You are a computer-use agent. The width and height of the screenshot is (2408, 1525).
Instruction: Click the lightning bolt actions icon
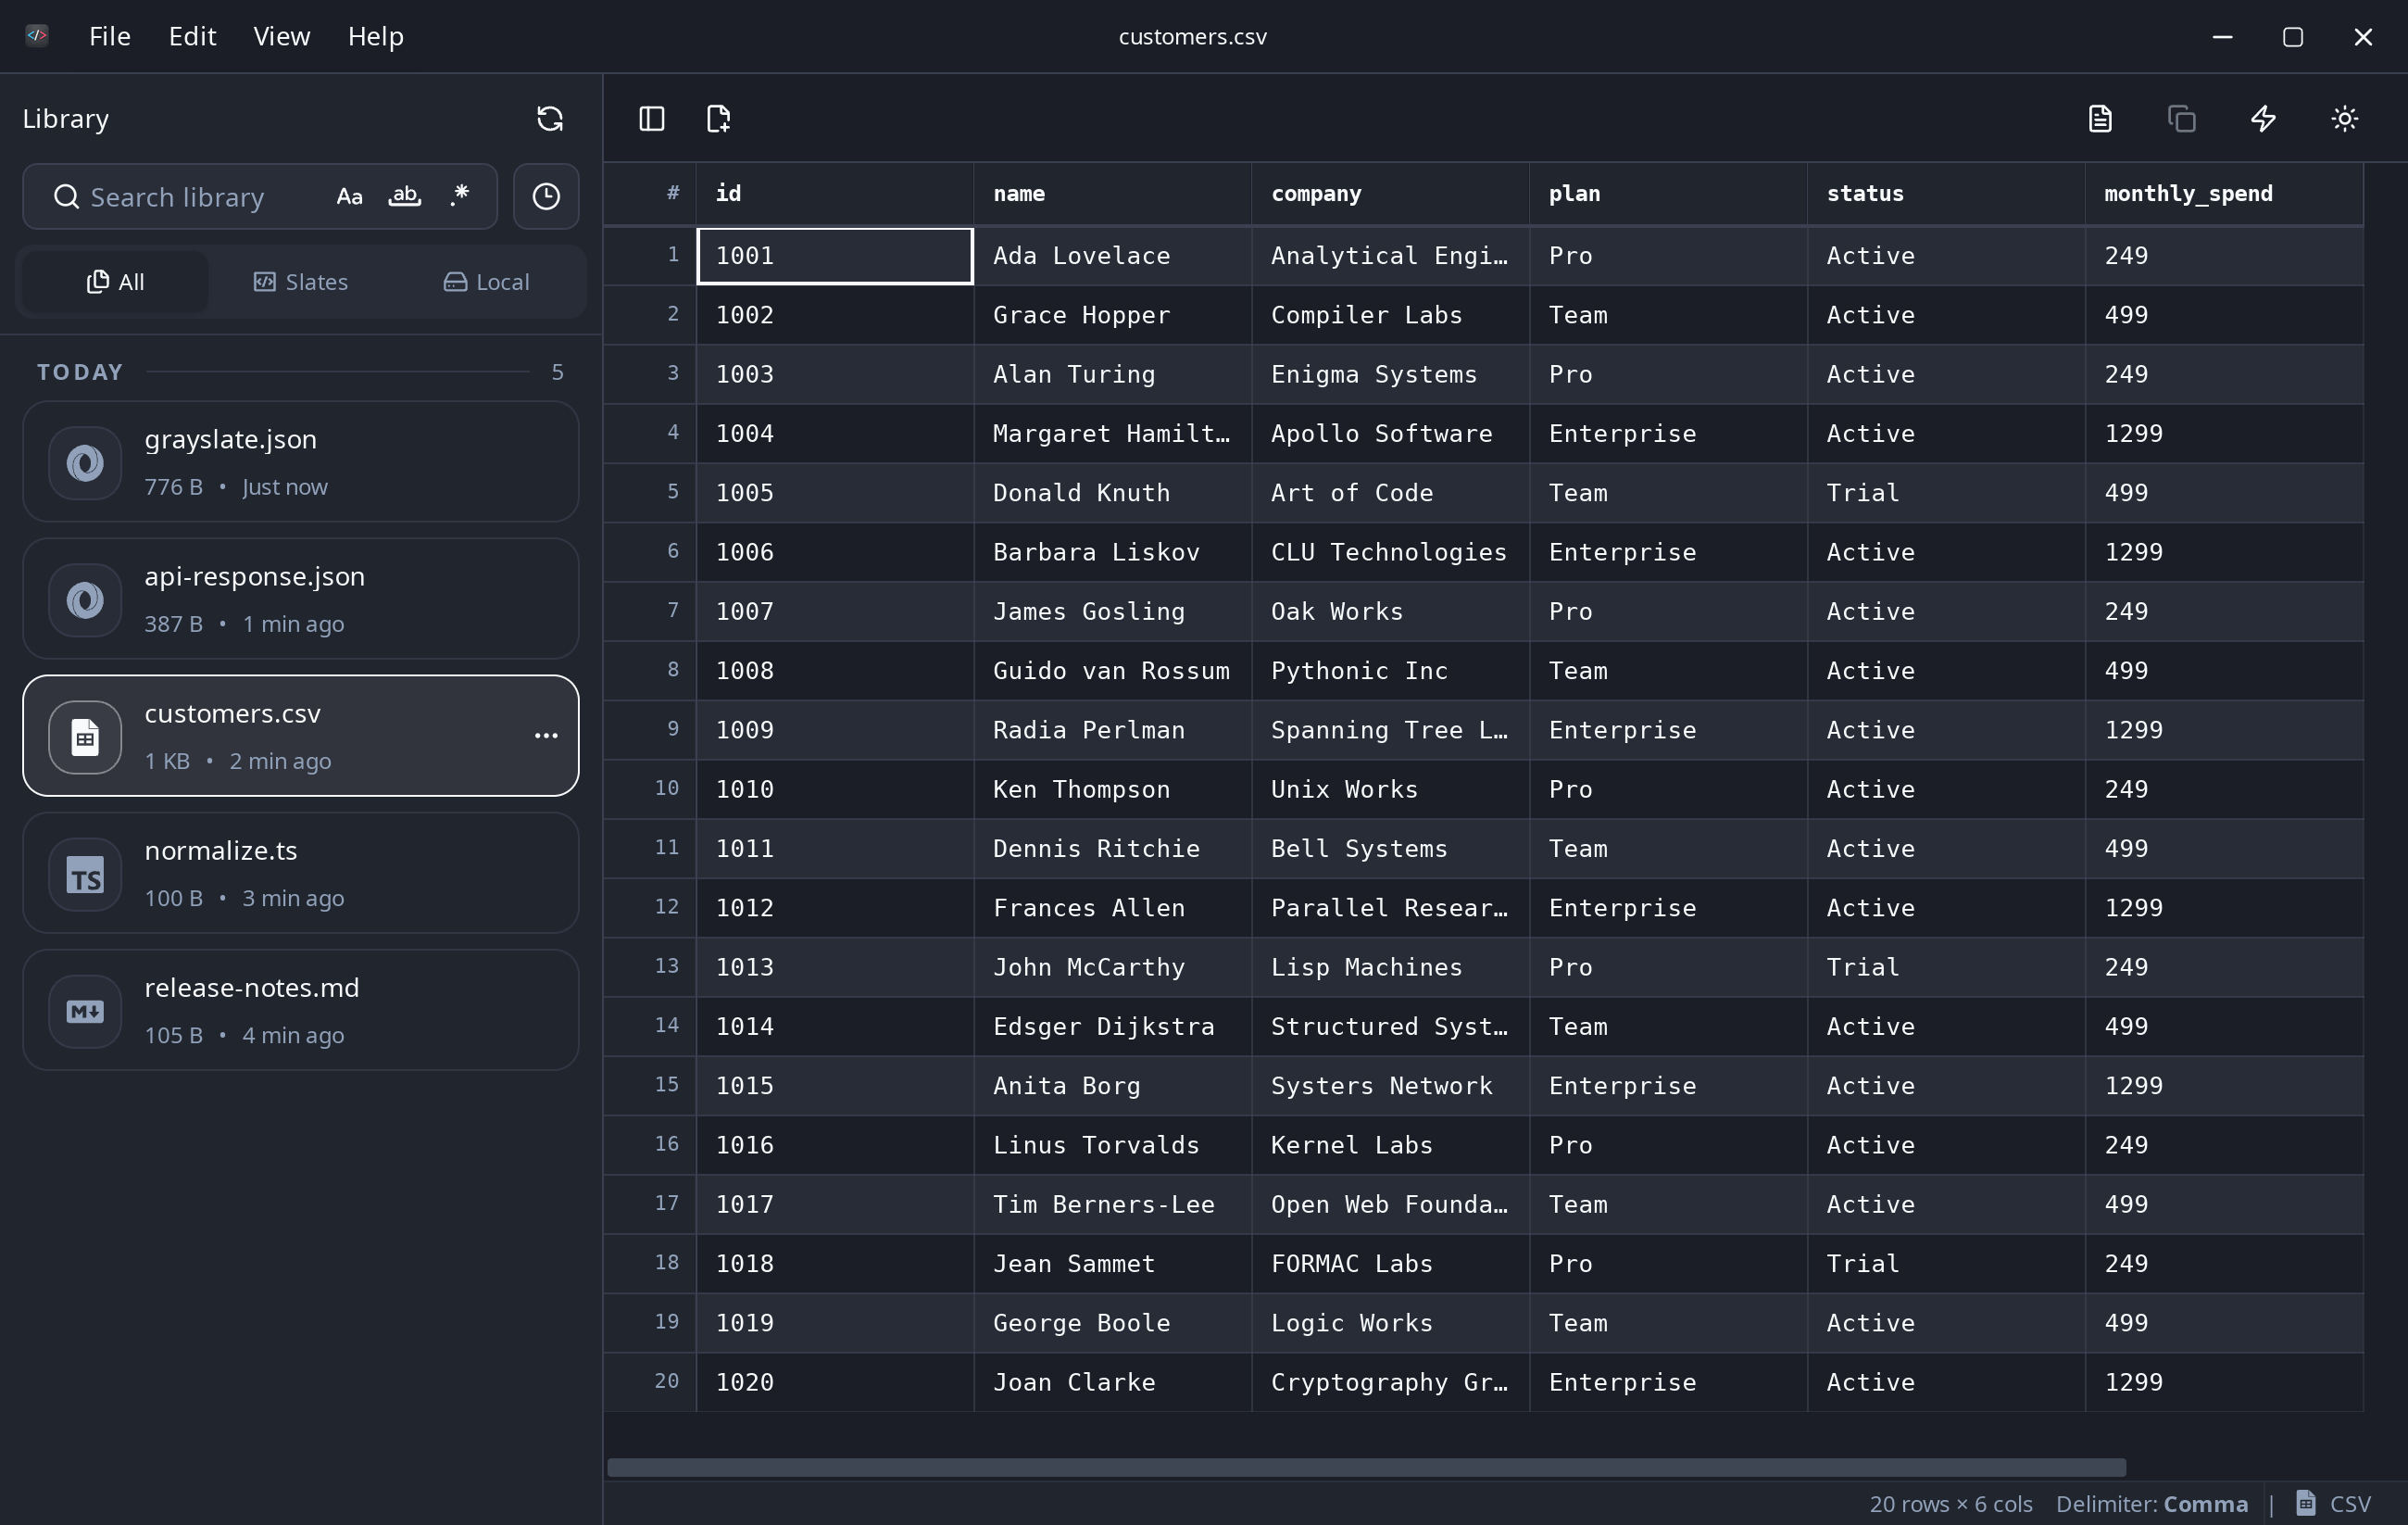pyautogui.click(x=2263, y=120)
